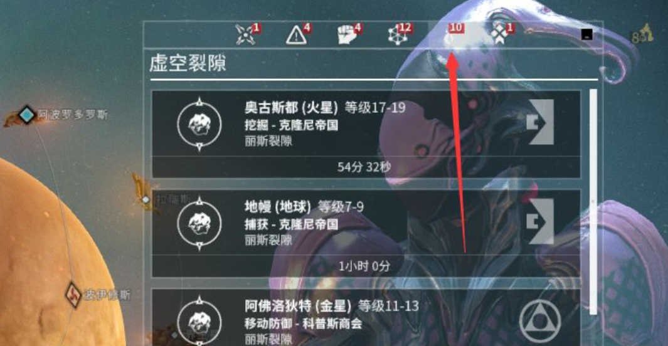
Task: Select the 奥古斯都 (火星) excavation mission
Action: click(x=366, y=134)
